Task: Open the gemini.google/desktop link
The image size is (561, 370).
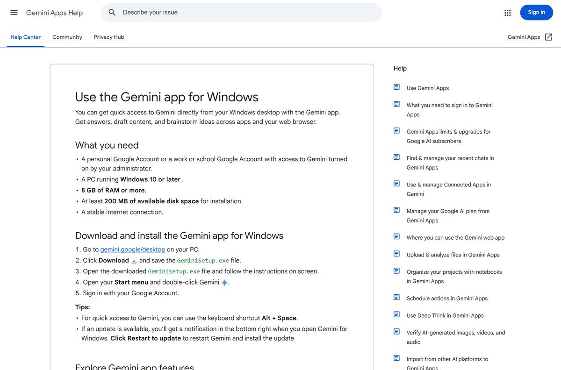Action: (x=133, y=249)
